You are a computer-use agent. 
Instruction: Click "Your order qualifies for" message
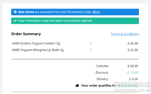click(x=99, y=85)
